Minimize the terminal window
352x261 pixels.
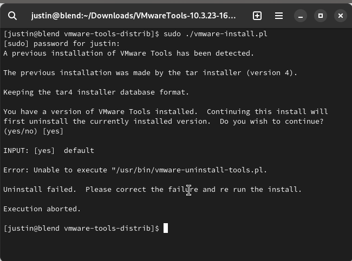point(301,16)
